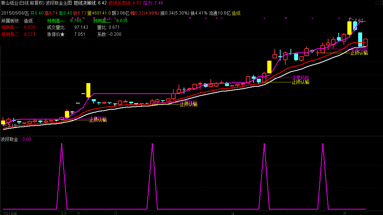Image resolution: width=383 pixels, height=215 pixels.
Task: Click the arrow marker beside the 7.62 high
Action: pyautogui.click(x=350, y=19)
